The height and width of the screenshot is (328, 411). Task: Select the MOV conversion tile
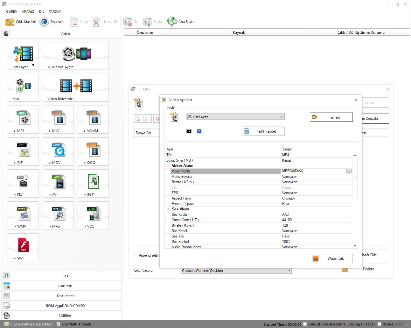58,151
